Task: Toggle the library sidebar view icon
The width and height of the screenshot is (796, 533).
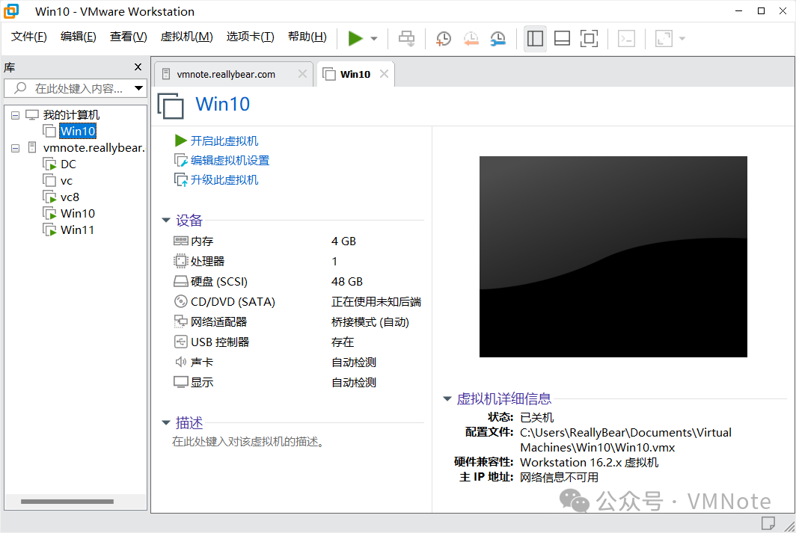Action: point(535,39)
